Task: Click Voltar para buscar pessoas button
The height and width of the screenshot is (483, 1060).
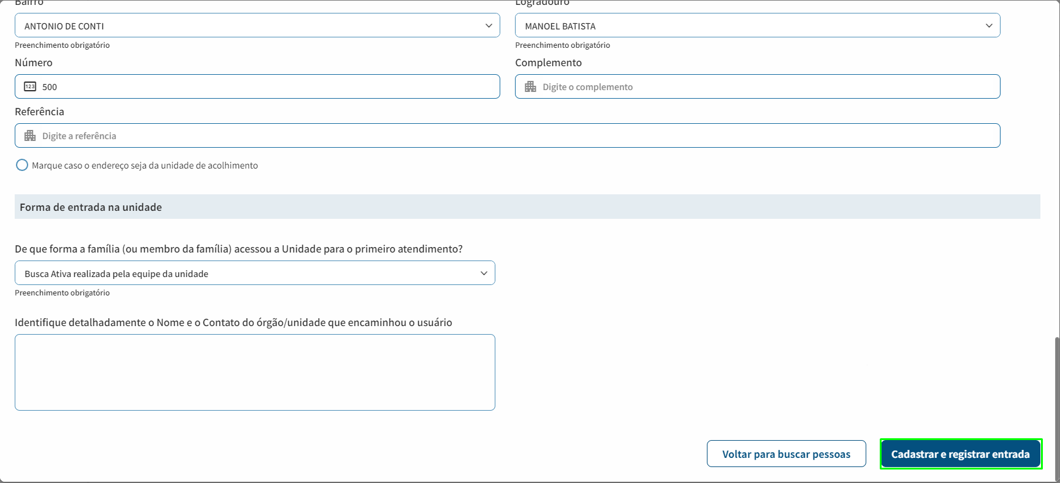Action: (786, 454)
